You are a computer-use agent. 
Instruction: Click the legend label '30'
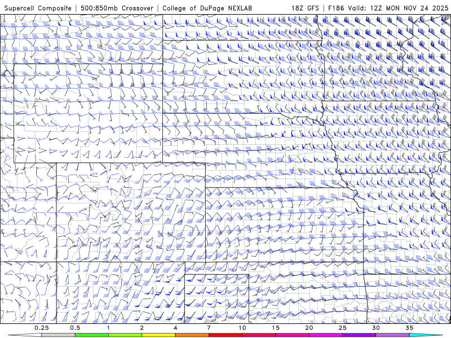point(375,328)
